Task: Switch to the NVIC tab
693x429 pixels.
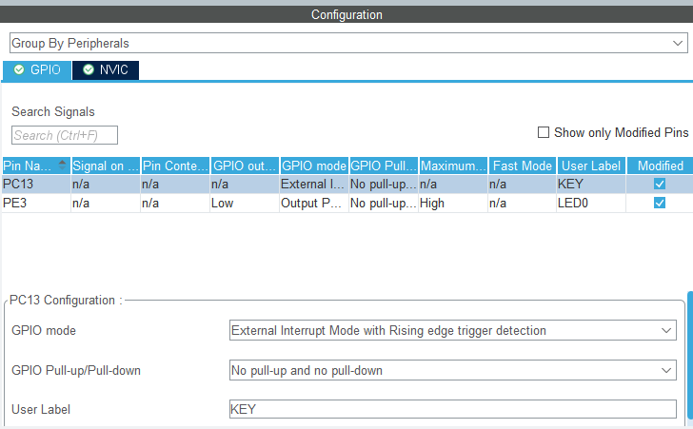Action: (106, 70)
